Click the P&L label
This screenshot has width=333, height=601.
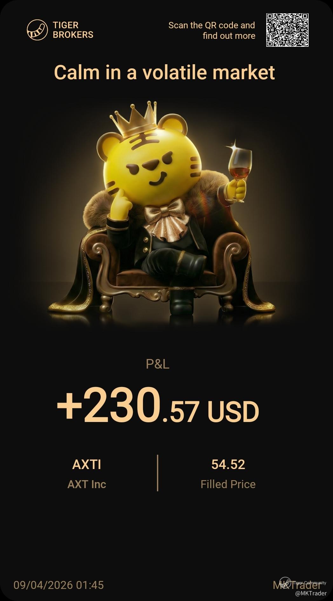(x=158, y=364)
